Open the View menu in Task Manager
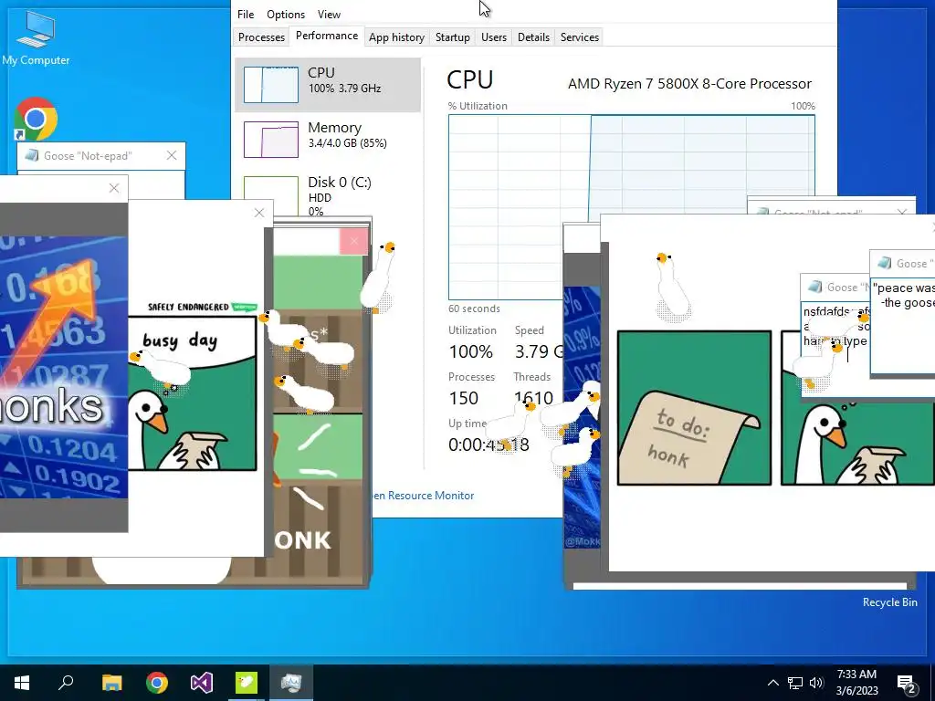 tap(329, 15)
